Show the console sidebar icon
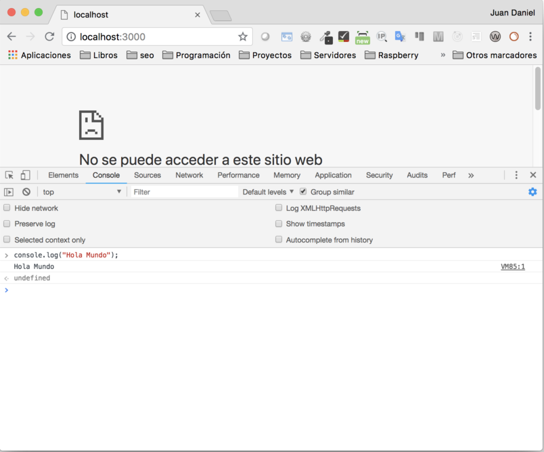Image resolution: width=544 pixels, height=452 pixels. tap(9, 192)
